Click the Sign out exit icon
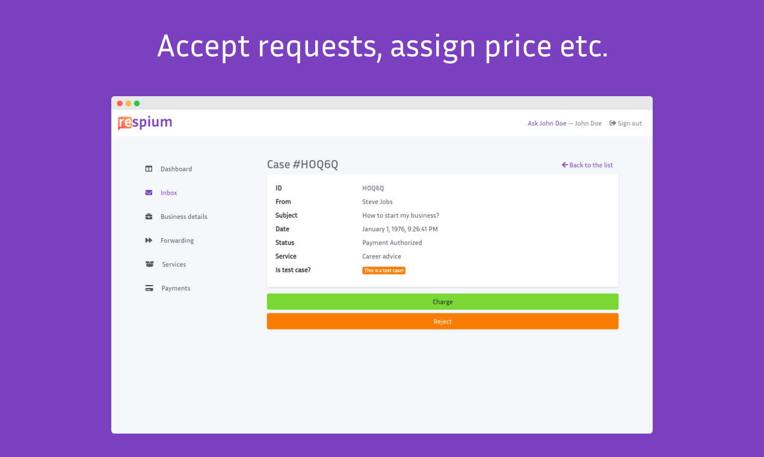Viewport: 764px width, 457px height. [x=612, y=123]
